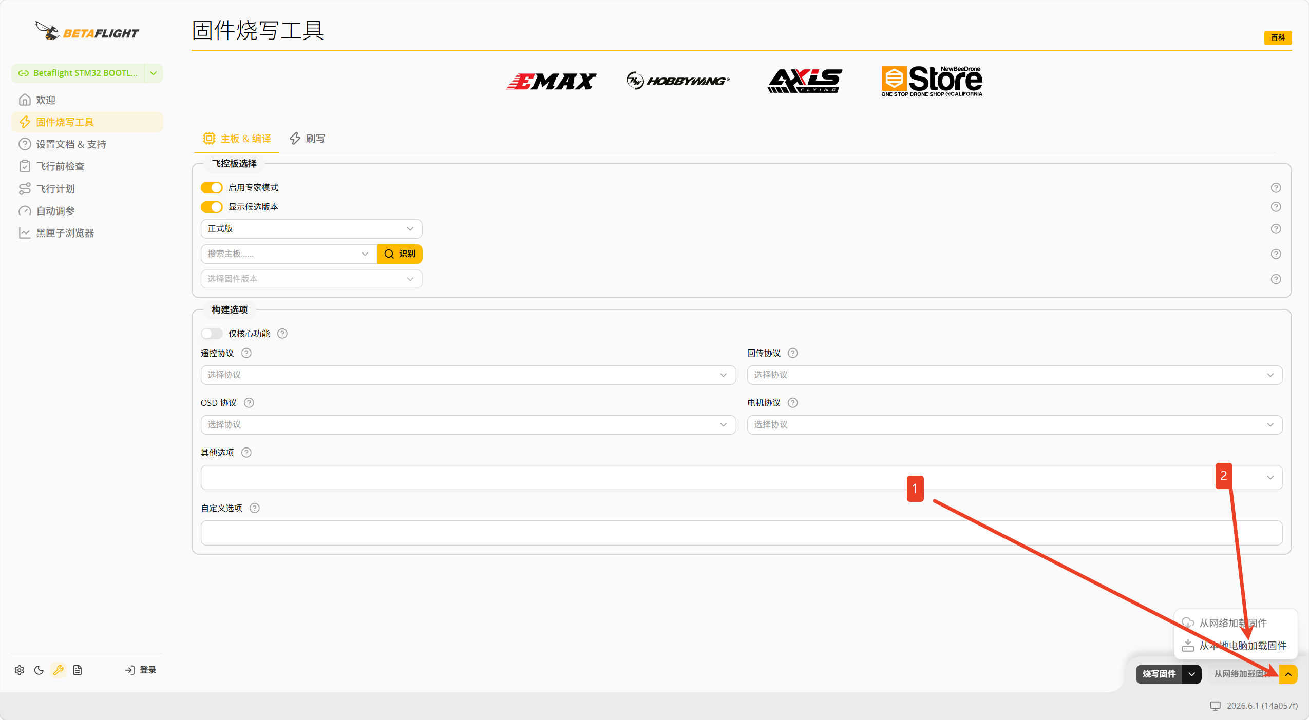
Task: Collapse load firmware menu with orange chevron
Action: click(1288, 674)
